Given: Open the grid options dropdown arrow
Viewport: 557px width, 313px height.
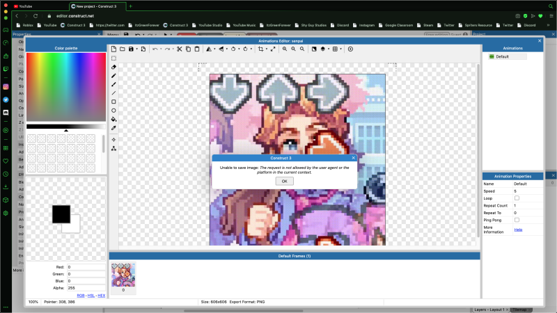Looking at the screenshot, I should coord(340,49).
